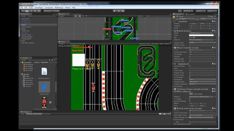Click the Edit Collider text label button
The width and height of the screenshot is (234, 131).
coord(198,94)
